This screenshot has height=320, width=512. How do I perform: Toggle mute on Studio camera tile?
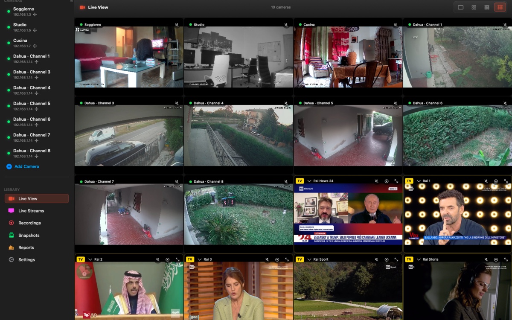tap(286, 25)
